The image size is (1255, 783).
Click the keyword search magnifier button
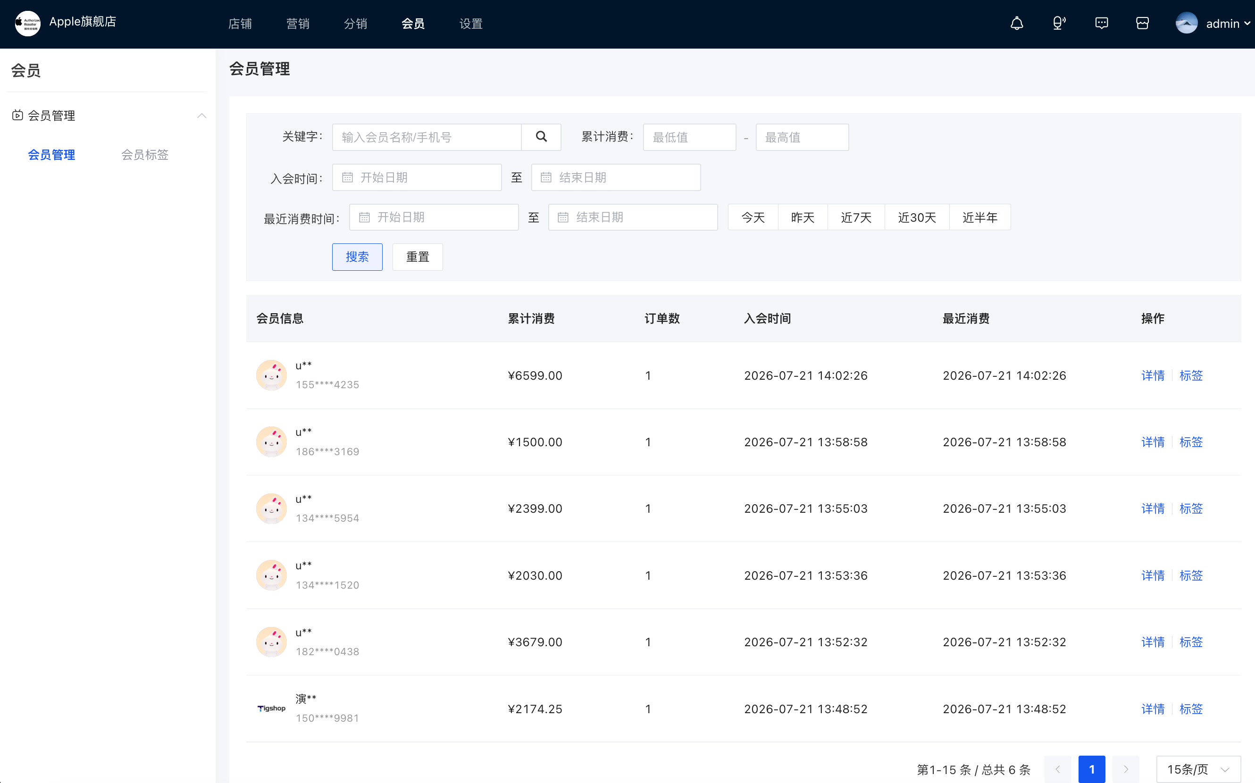541,137
